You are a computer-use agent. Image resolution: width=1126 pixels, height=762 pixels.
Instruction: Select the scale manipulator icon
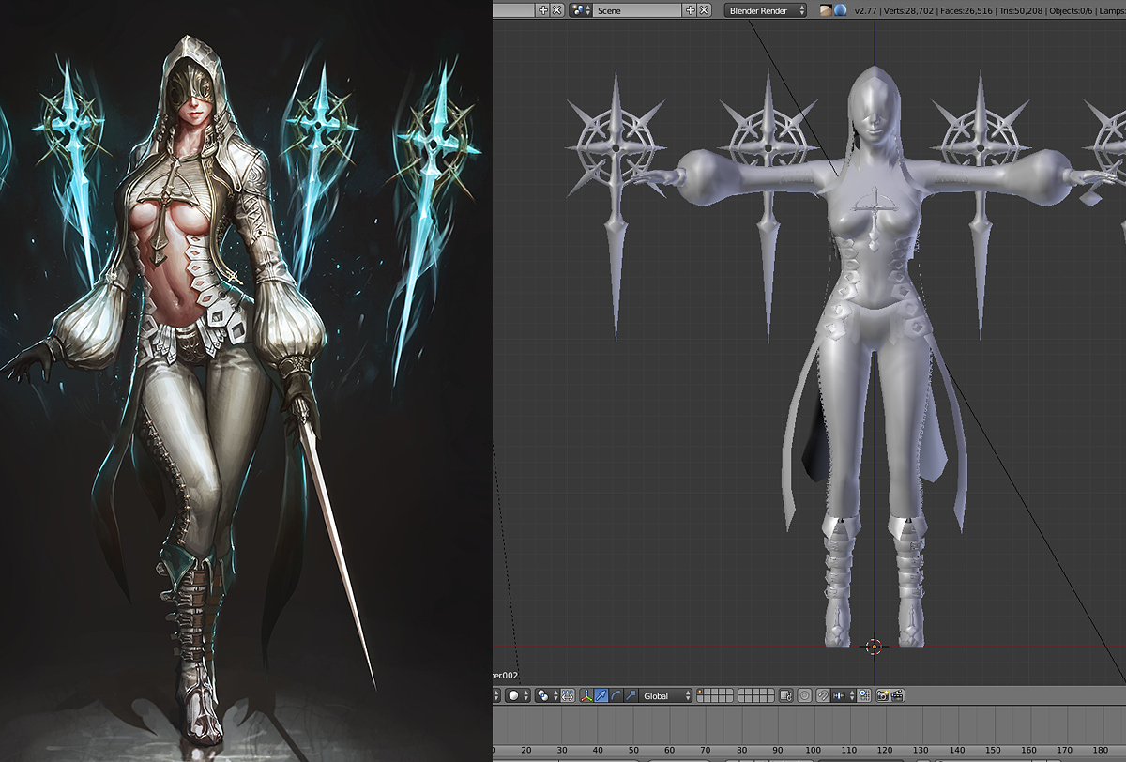point(631,695)
